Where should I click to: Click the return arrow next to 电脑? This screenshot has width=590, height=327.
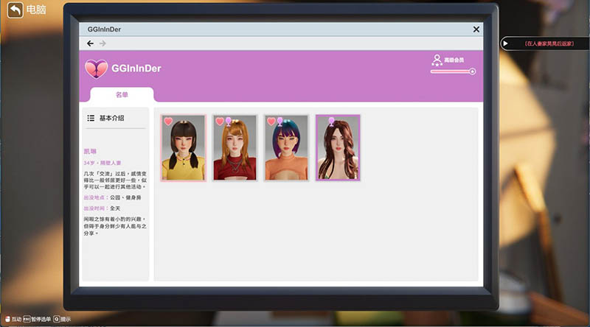coord(14,10)
